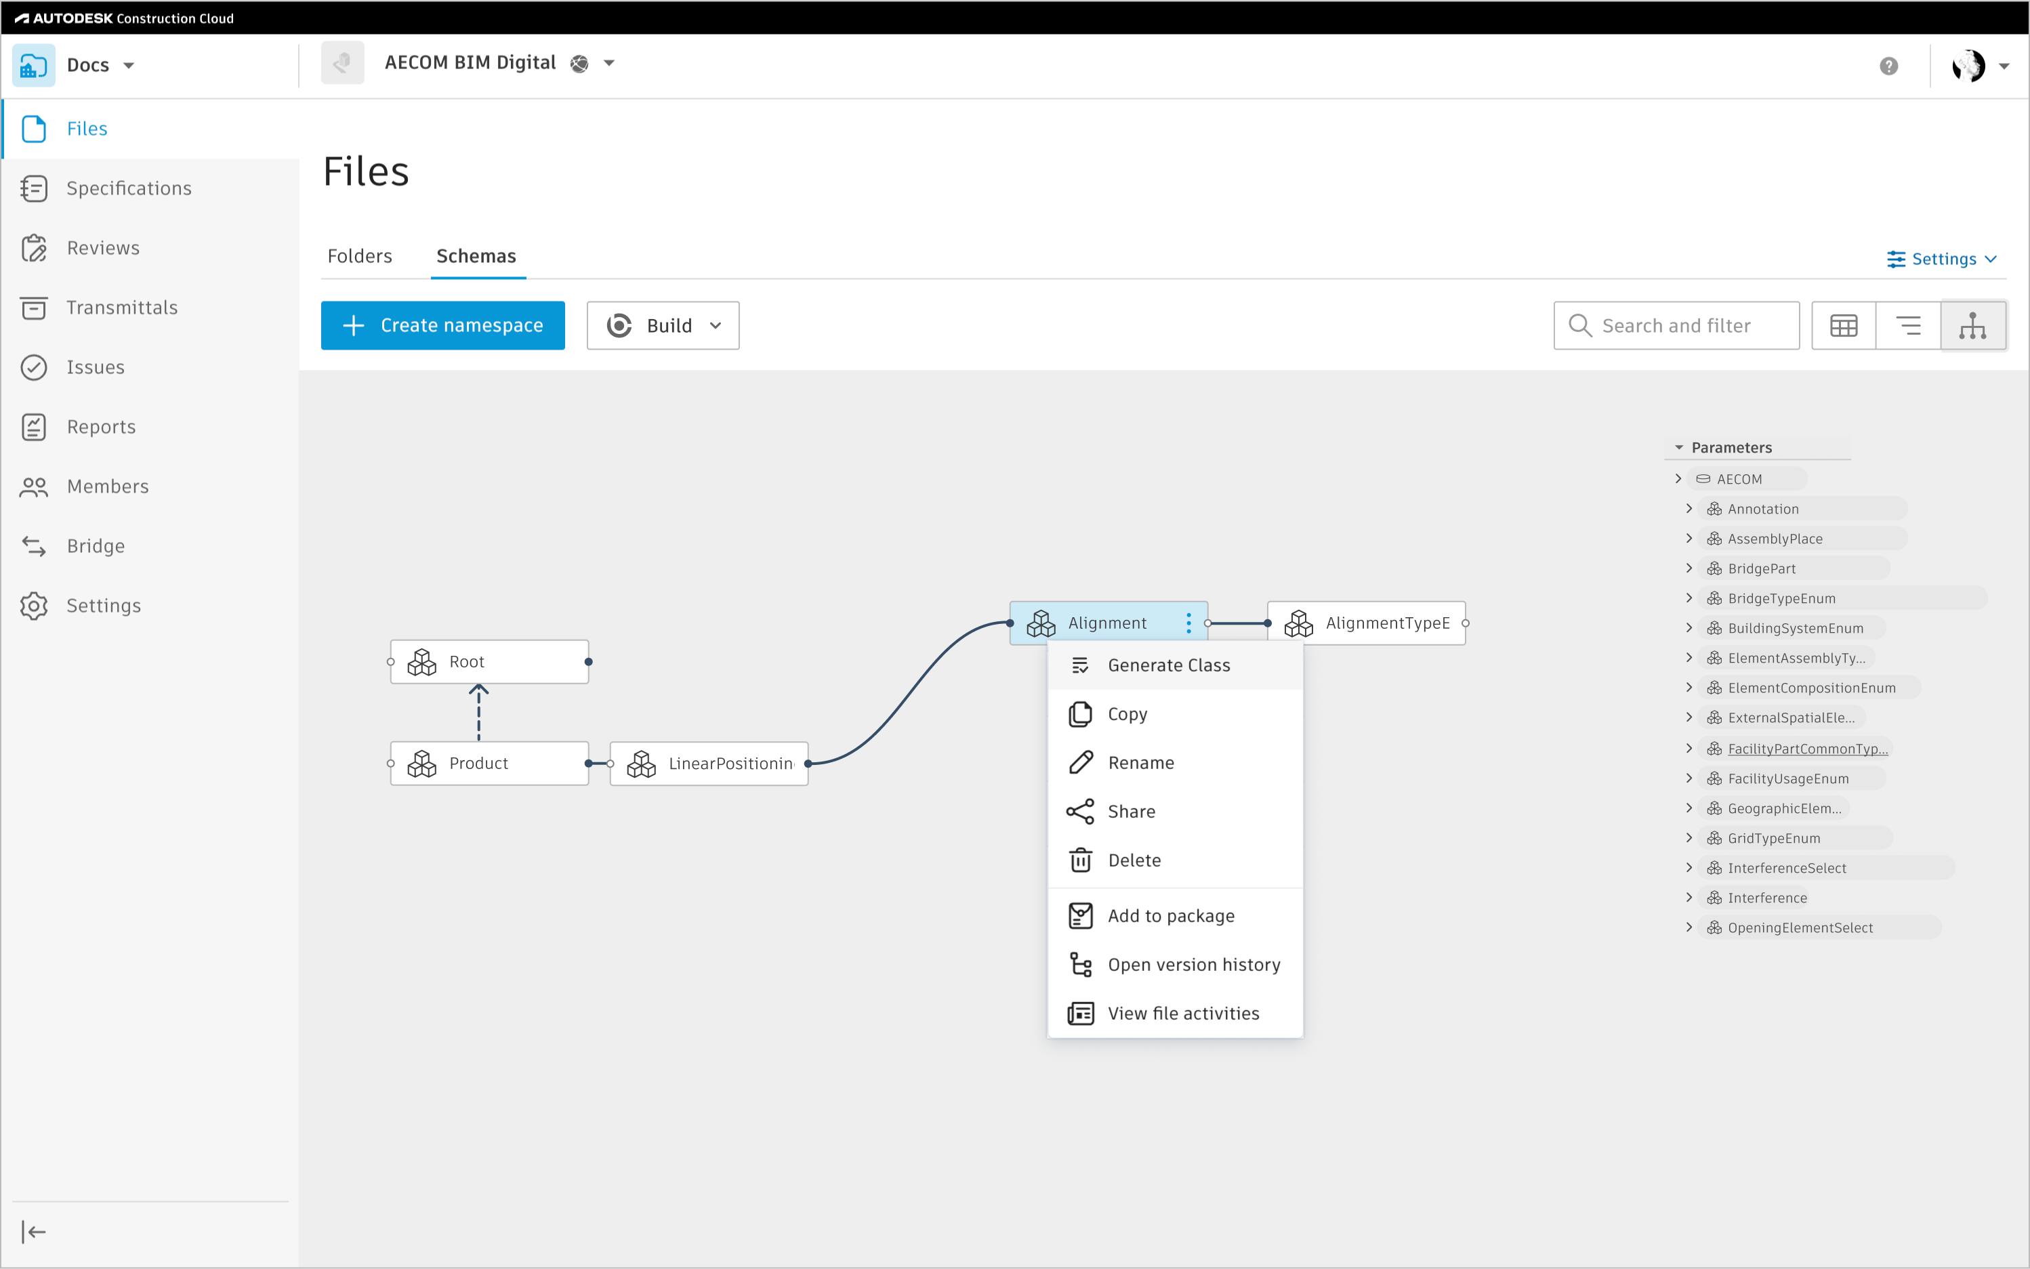
Task: Click the Search and filter field
Action: pos(1676,326)
